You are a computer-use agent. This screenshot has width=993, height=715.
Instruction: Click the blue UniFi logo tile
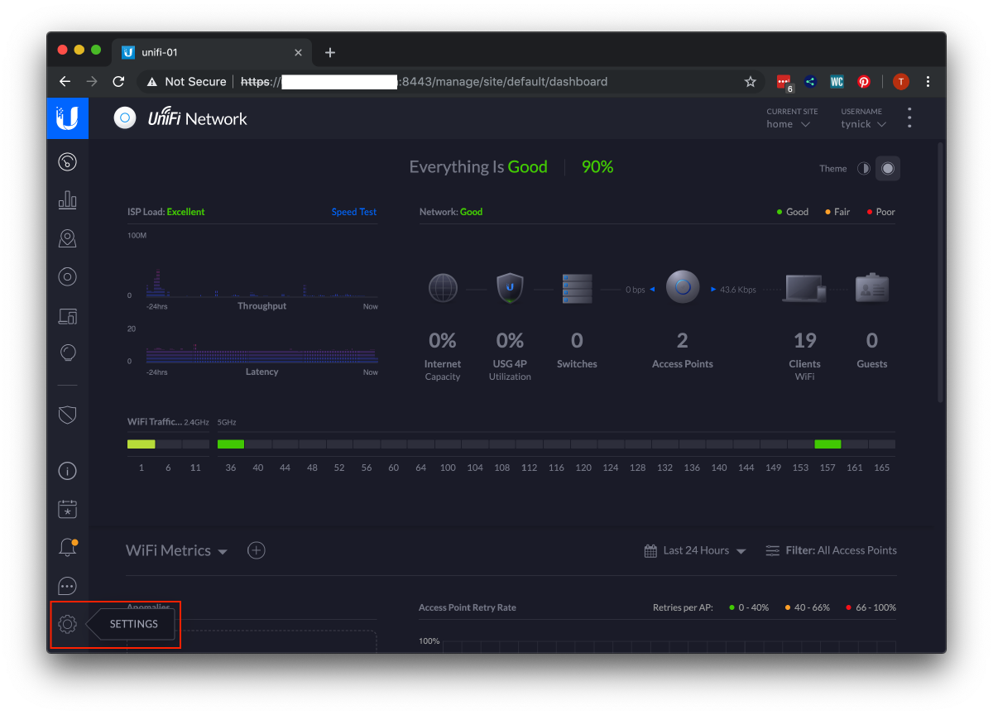[67, 118]
